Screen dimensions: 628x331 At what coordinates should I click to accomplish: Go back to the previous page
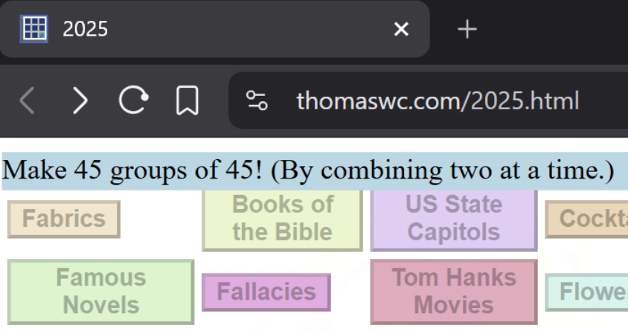27,100
